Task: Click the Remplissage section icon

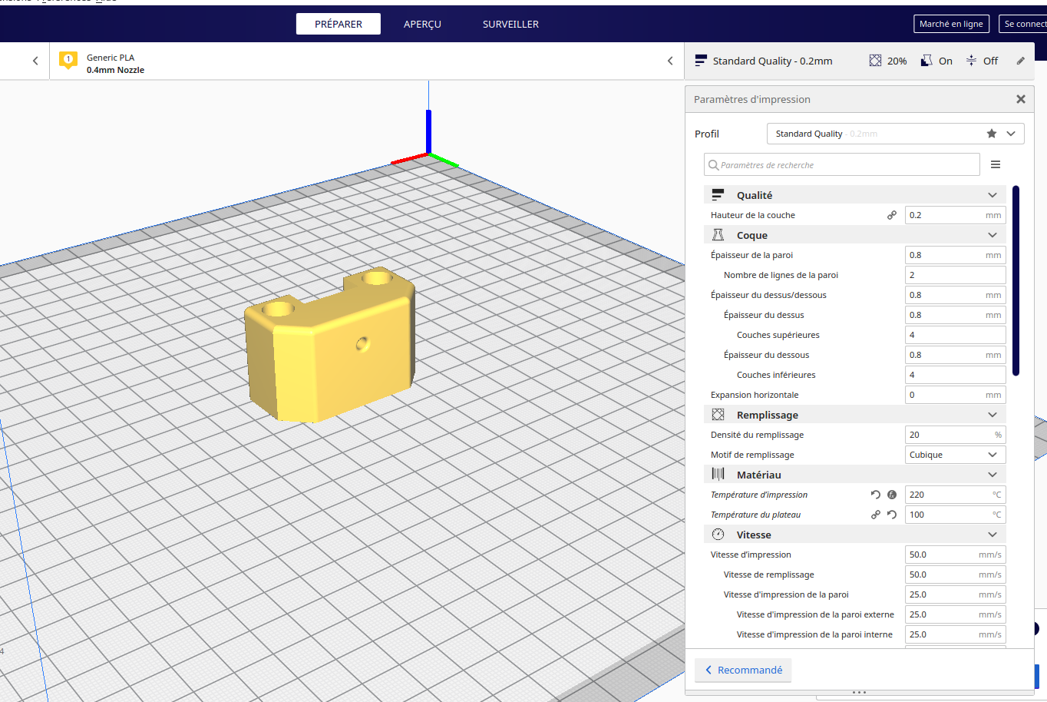Action: (x=718, y=415)
